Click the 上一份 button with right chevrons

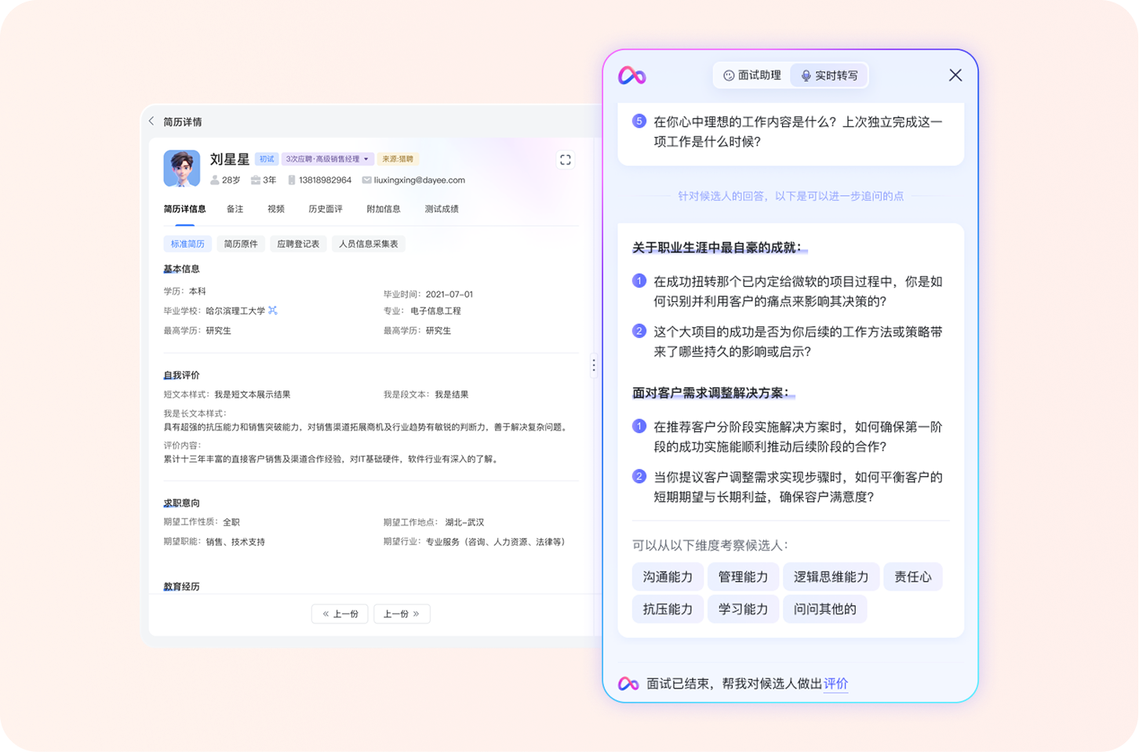point(402,614)
